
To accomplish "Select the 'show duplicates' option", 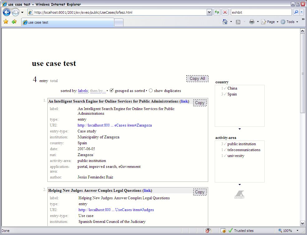I will tap(151, 91).
